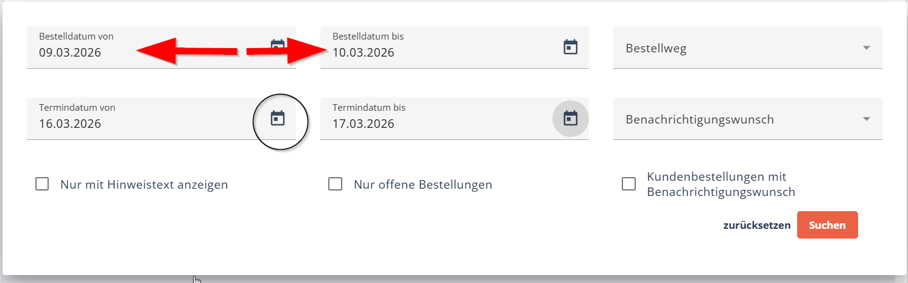Focus the Bestelldatum von date 09.03.2026
908x283 pixels.
(x=70, y=52)
